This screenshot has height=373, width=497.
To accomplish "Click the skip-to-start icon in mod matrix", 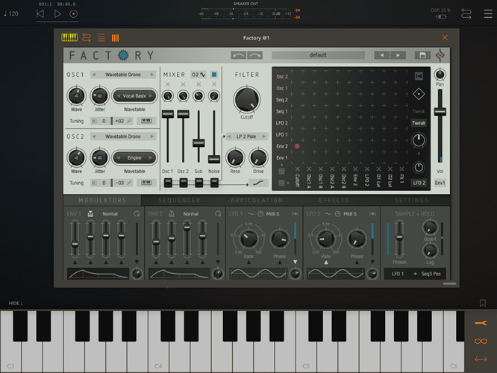I will coord(419,76).
